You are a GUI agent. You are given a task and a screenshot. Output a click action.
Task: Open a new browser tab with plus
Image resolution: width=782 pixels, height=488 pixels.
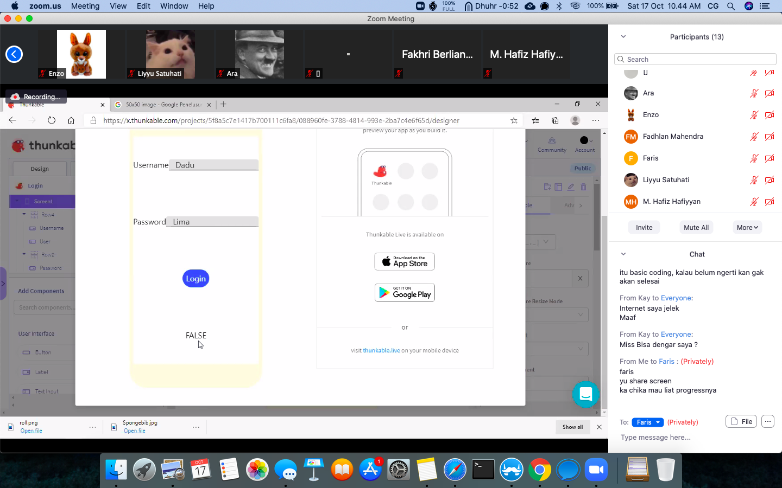click(x=223, y=104)
